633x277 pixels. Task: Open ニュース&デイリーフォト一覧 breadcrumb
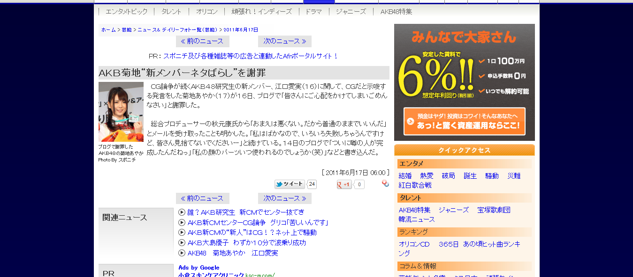pos(177,29)
